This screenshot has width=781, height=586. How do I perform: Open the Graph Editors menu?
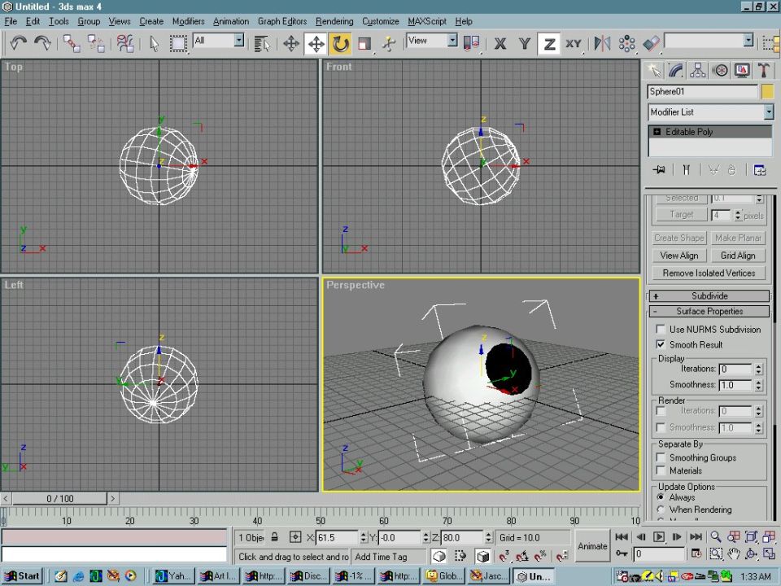pos(282,21)
